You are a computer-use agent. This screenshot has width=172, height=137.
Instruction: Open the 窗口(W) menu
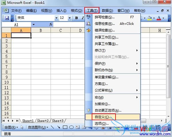coord(124,11)
